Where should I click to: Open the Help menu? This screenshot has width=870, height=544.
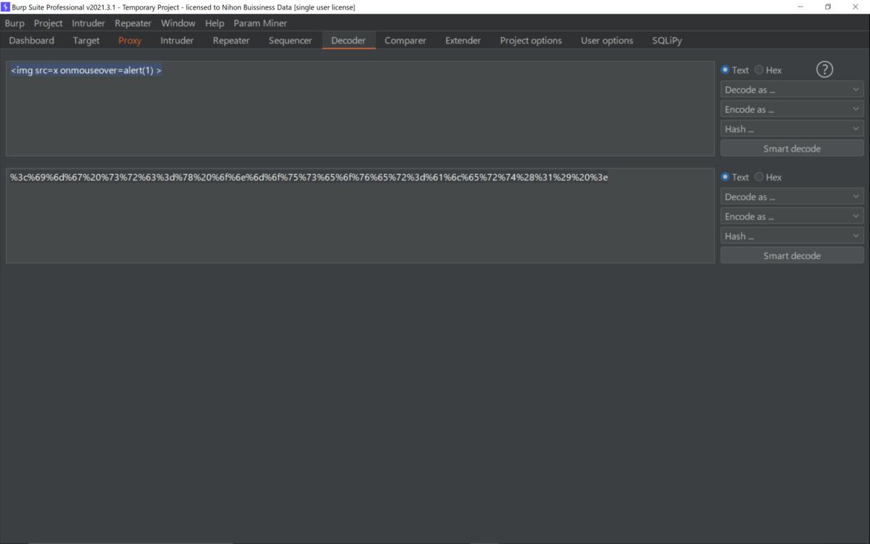[215, 23]
